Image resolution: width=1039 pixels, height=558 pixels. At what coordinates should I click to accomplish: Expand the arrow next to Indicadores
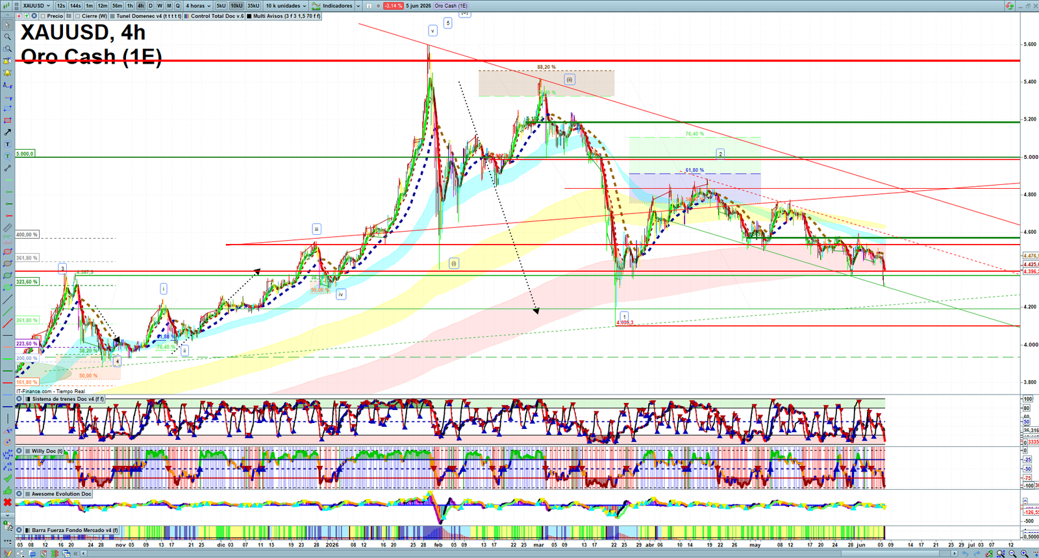[x=358, y=6]
